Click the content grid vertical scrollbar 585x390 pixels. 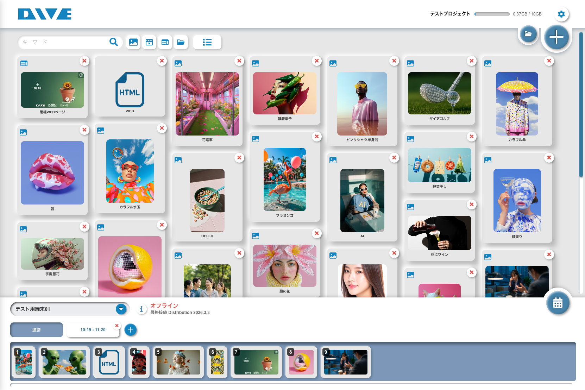581,105
